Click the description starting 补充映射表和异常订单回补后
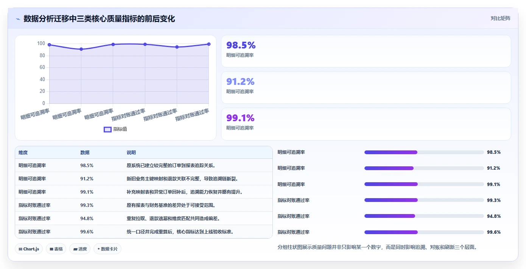Screen dimensions: 526x269 pyautogui.click(x=184, y=192)
